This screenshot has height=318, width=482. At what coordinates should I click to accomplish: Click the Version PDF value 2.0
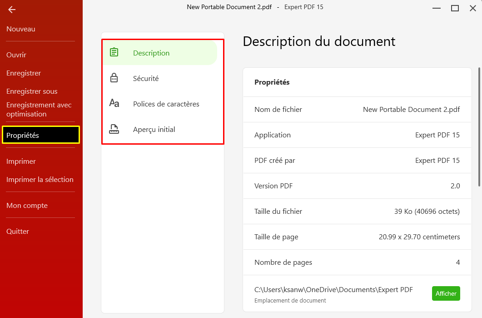point(455,186)
